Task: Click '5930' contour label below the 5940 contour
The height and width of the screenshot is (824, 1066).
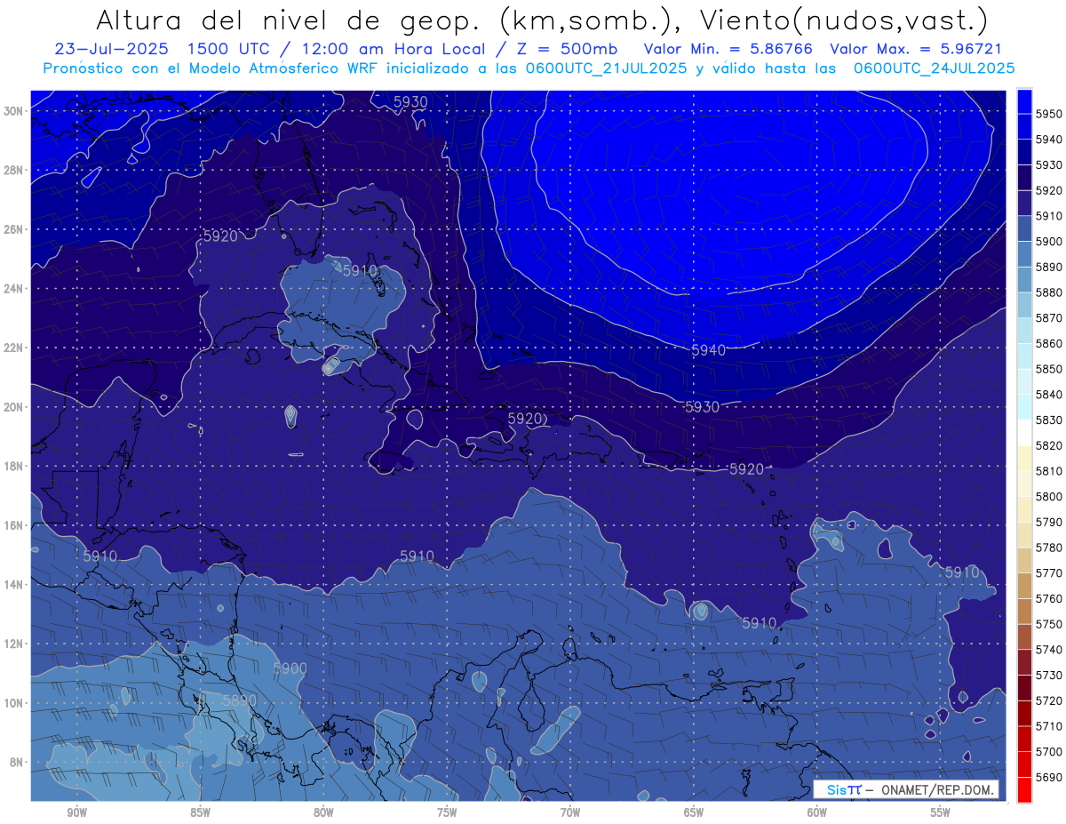Action: [702, 407]
